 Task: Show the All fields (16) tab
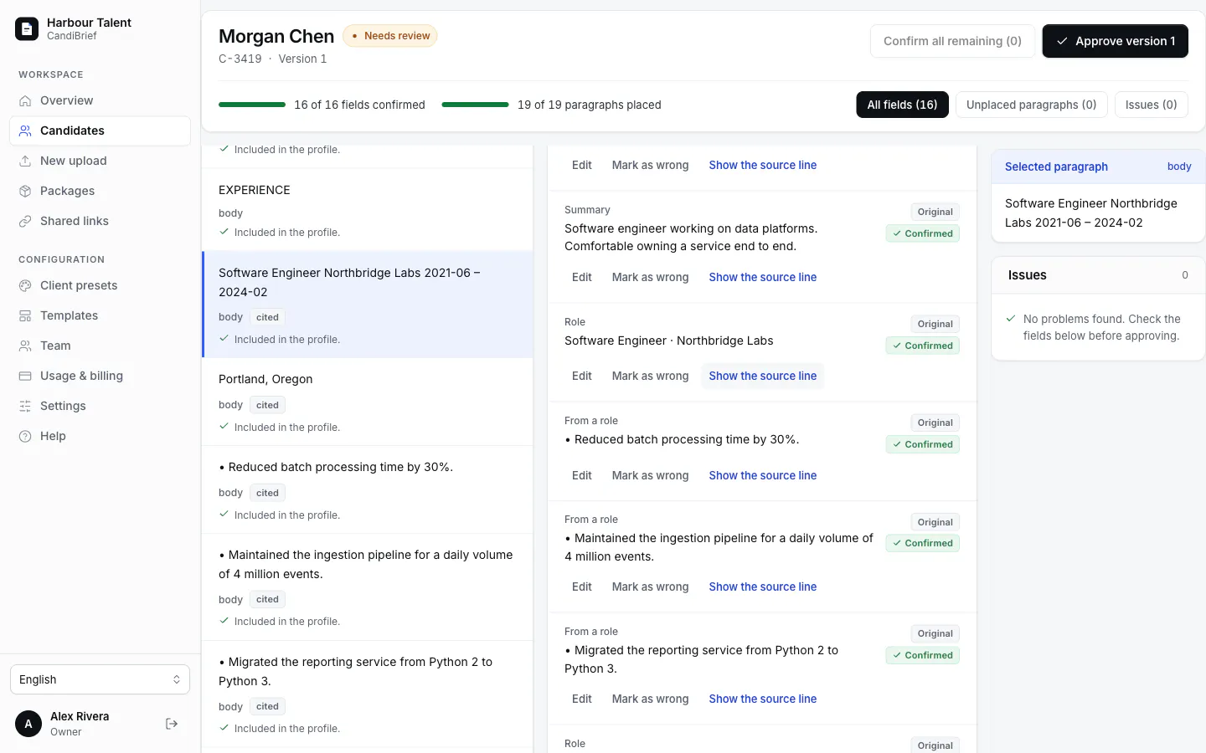click(x=902, y=105)
